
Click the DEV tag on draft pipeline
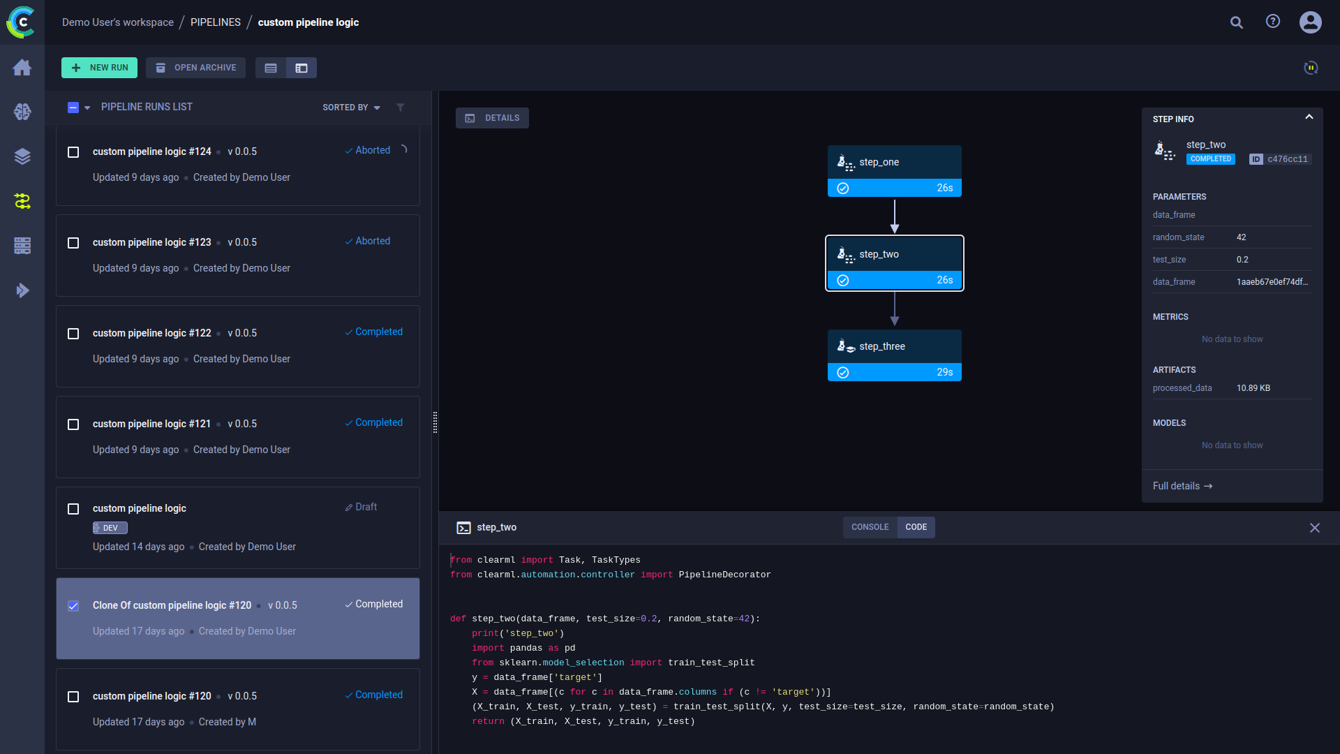(110, 528)
